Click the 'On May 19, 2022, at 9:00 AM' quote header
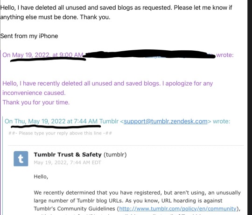Screen dimensions: 252x215 [x=43, y=55]
